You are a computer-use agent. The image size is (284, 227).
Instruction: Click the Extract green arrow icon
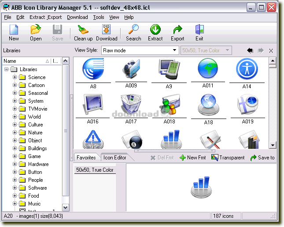coord(155,30)
